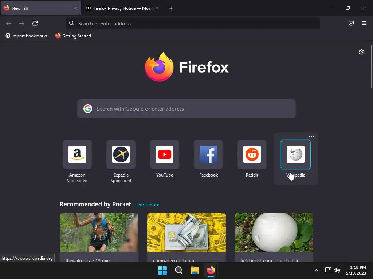The height and width of the screenshot is (279, 373).
Task: Open Getting Started bookmark
Action: point(73,36)
